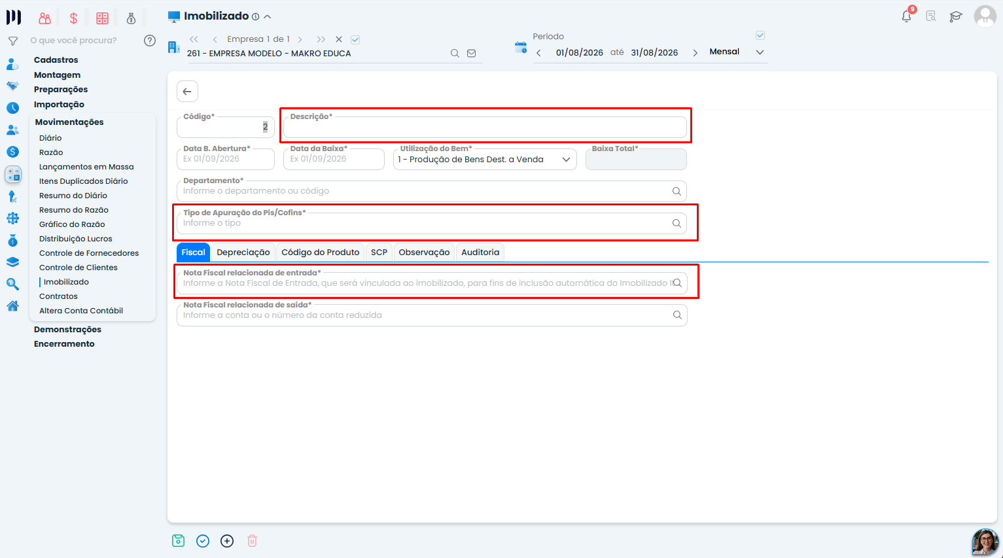
Task: Go to previous period arrow
Action: [x=538, y=53]
